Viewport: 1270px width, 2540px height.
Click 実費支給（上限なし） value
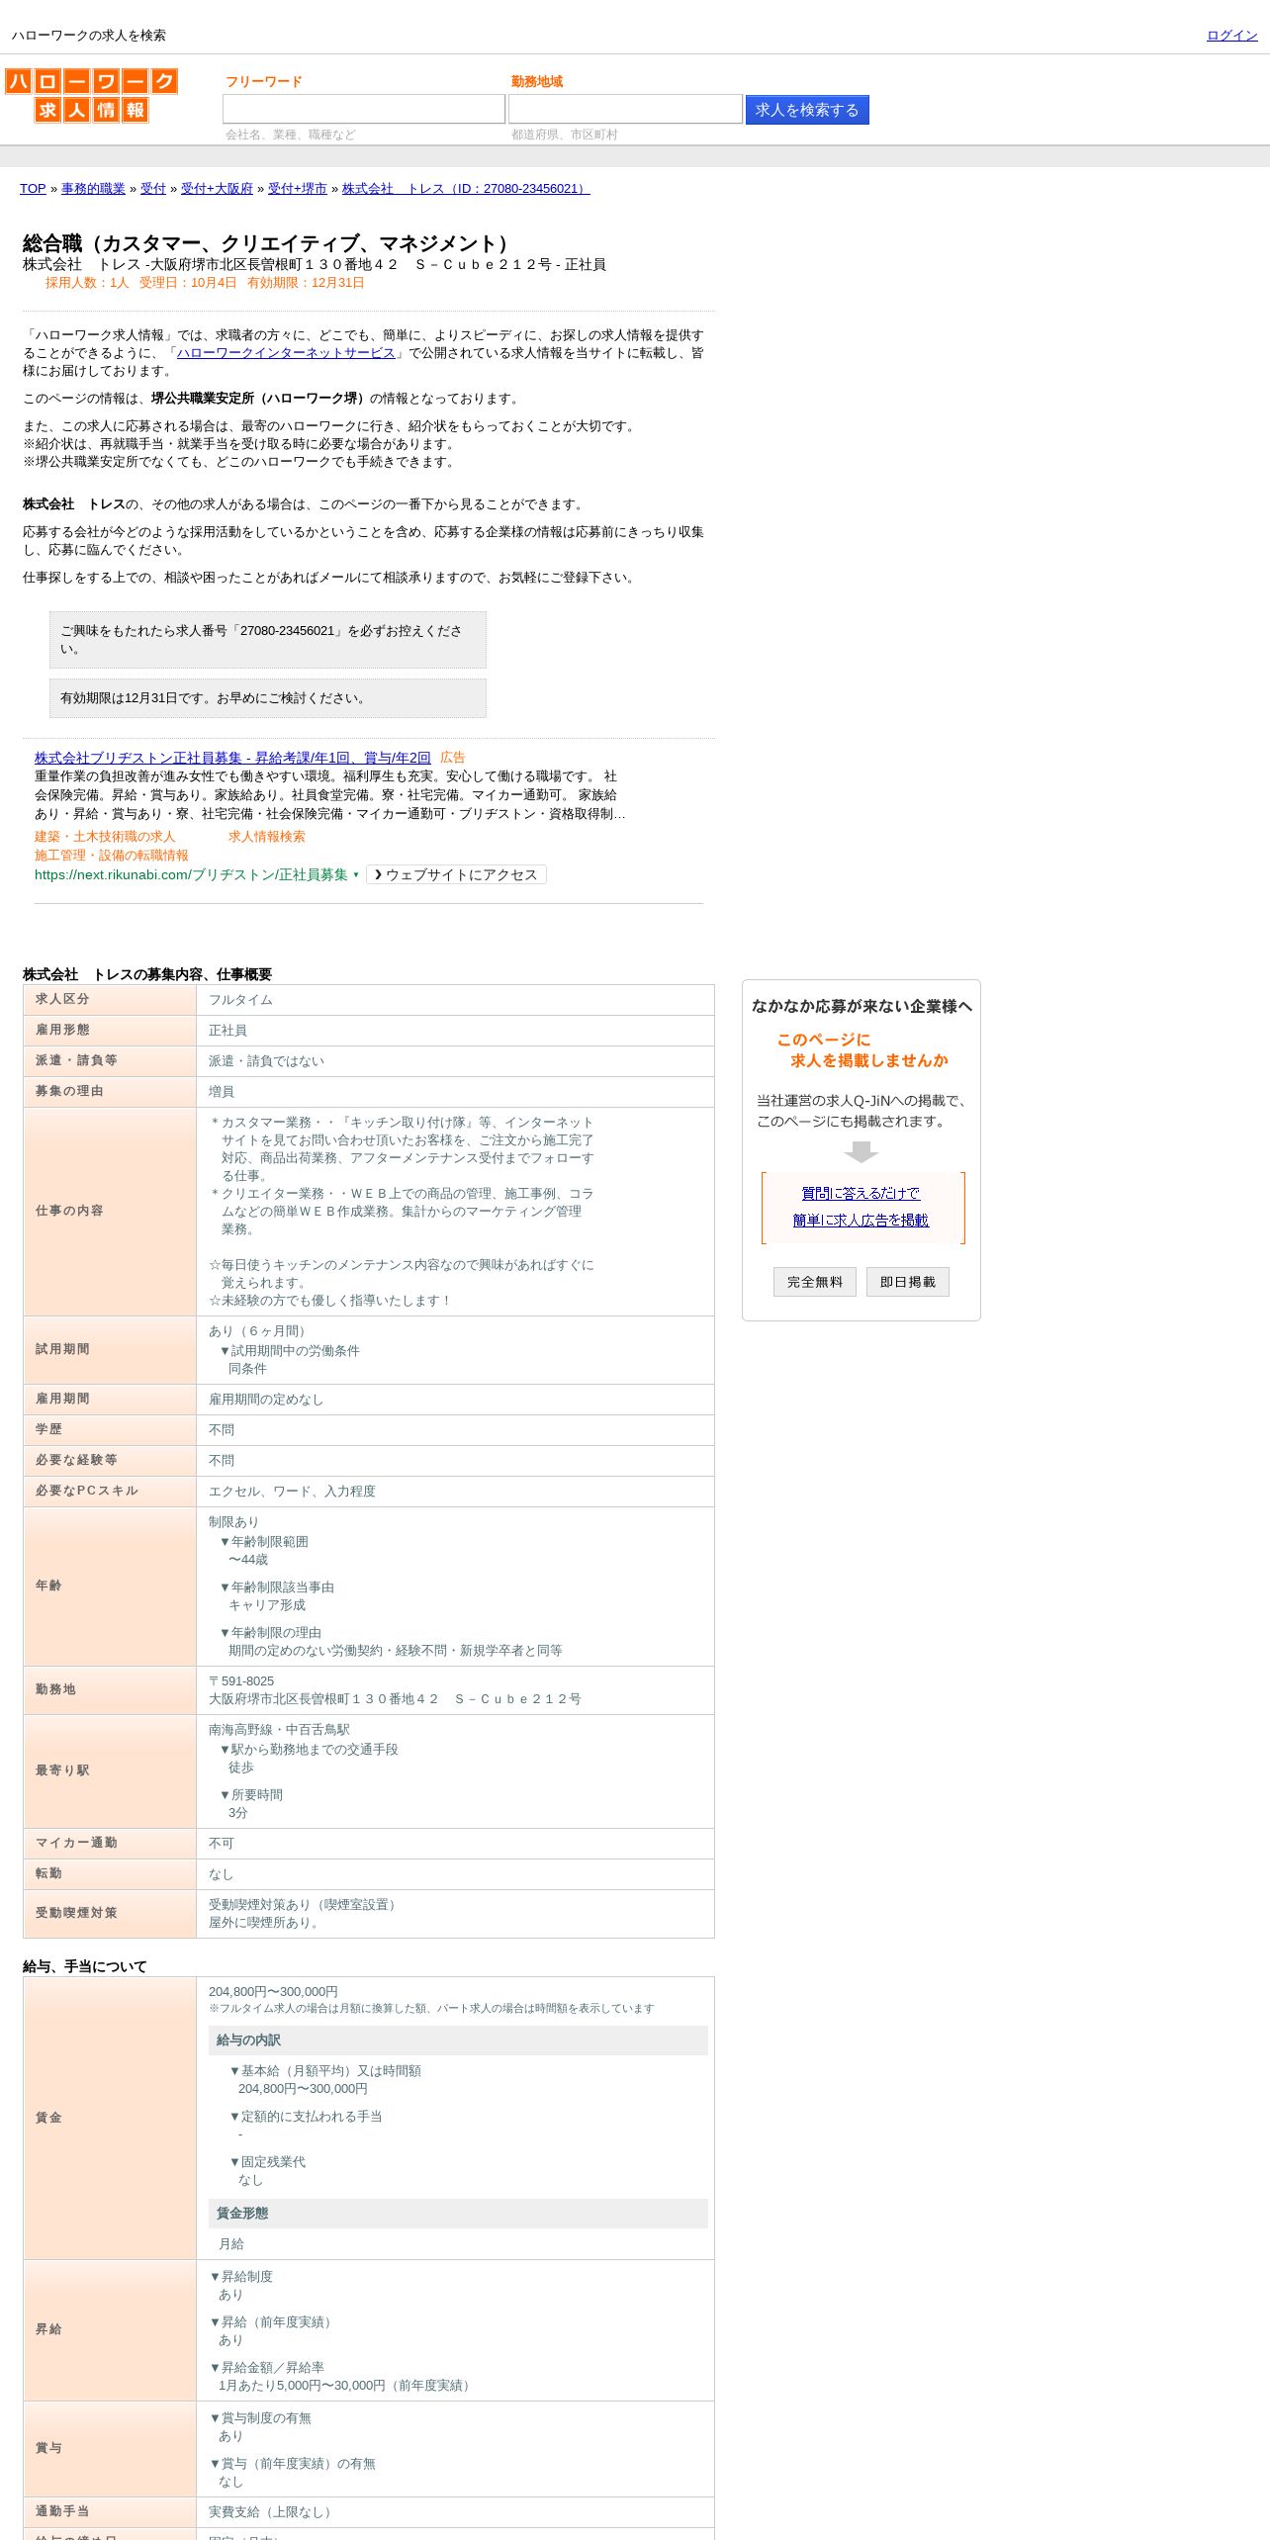tap(273, 2512)
